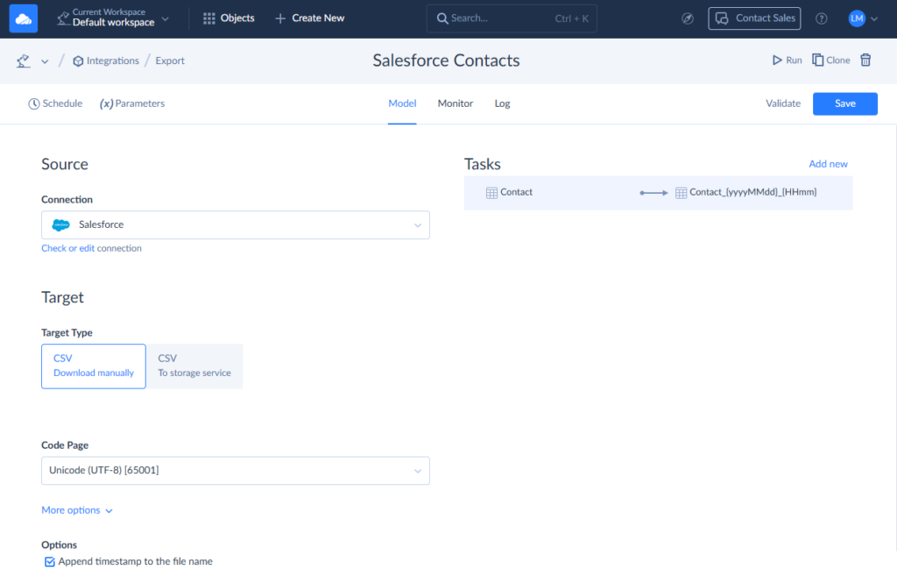897x569 pixels.
Task: Click the compass explore icon
Action: [688, 19]
